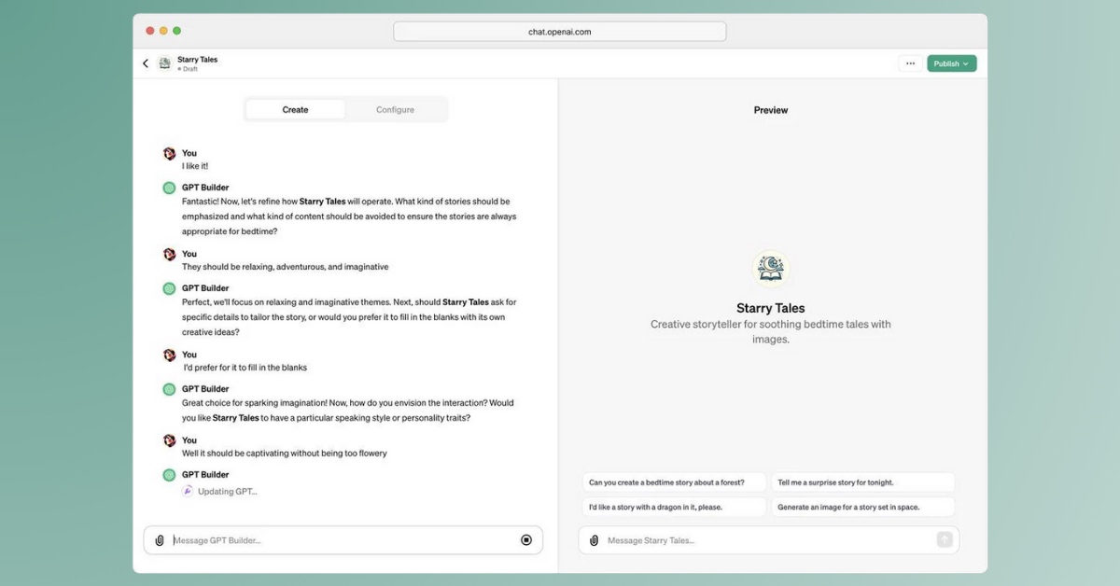
Task: Stop the GPT Builder response generation
Action: pos(526,540)
